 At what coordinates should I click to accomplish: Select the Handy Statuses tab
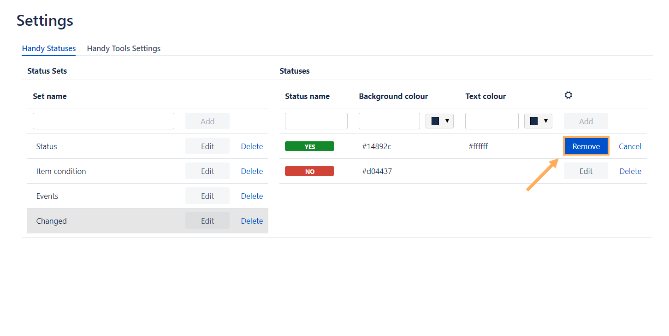point(48,48)
